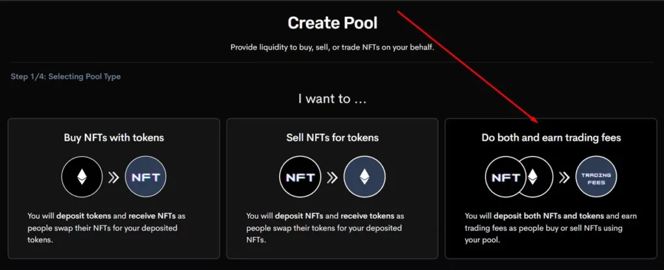Click the double chevron arrows in the Sell card
Image resolution: width=664 pixels, height=270 pixels.
click(x=332, y=177)
